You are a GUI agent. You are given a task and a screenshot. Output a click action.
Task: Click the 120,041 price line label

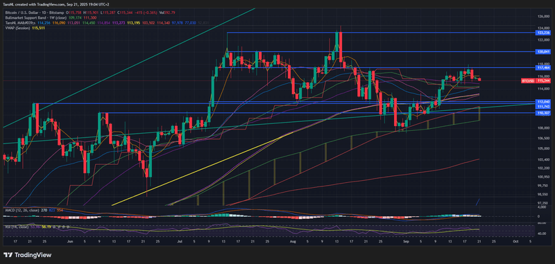click(x=543, y=51)
